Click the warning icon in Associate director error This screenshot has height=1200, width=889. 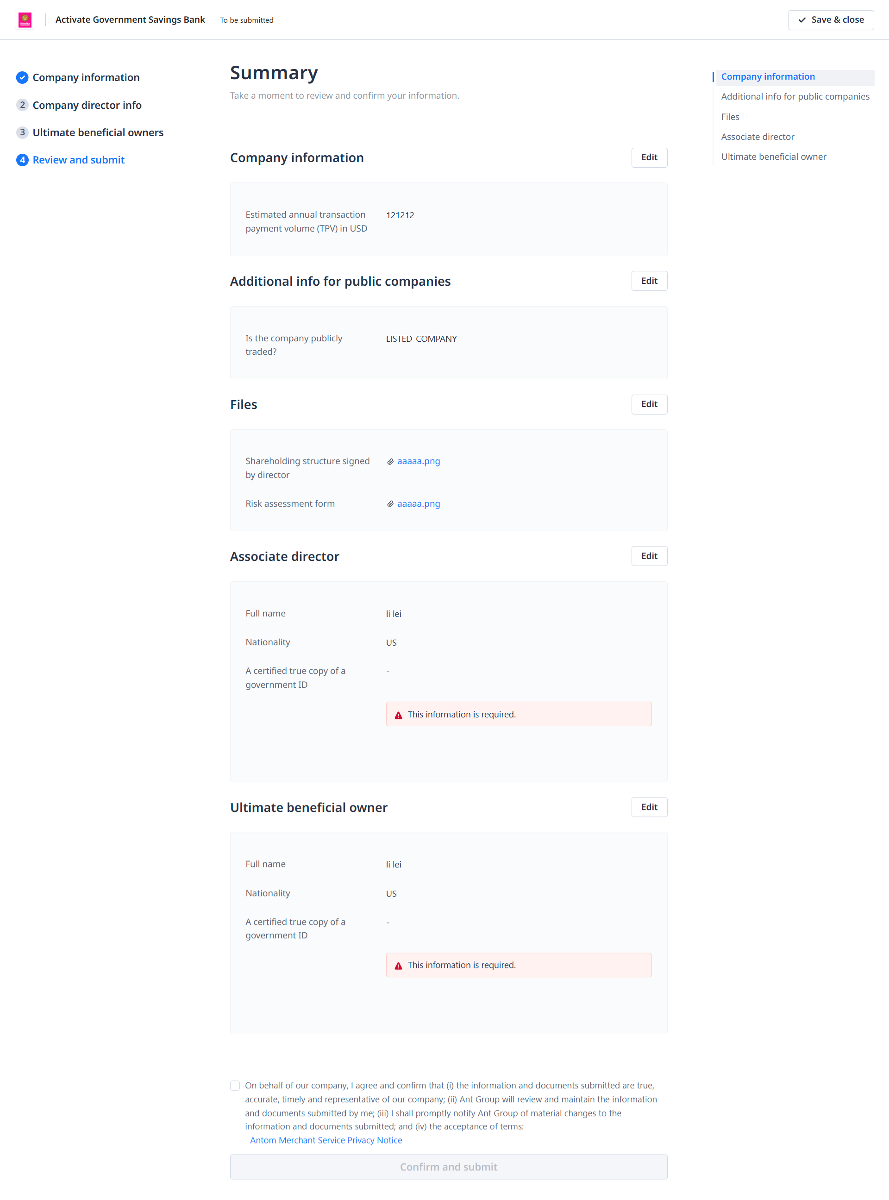click(x=398, y=715)
